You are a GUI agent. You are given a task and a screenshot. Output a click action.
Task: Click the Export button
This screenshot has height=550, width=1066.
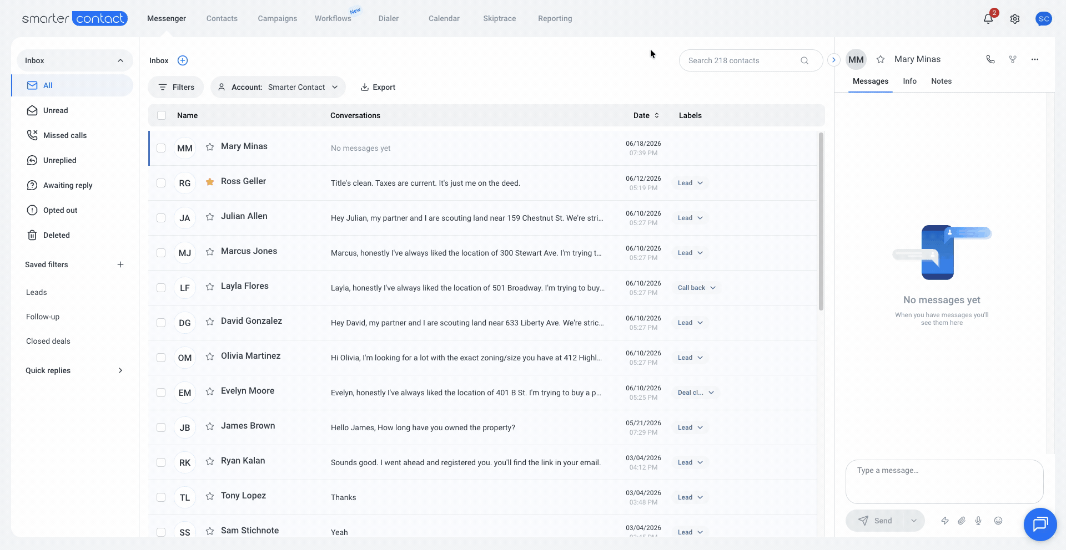(x=378, y=87)
